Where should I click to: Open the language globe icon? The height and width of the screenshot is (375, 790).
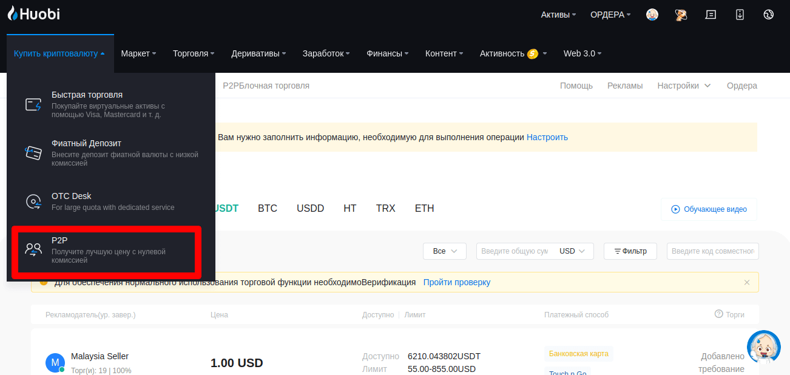coord(769,15)
